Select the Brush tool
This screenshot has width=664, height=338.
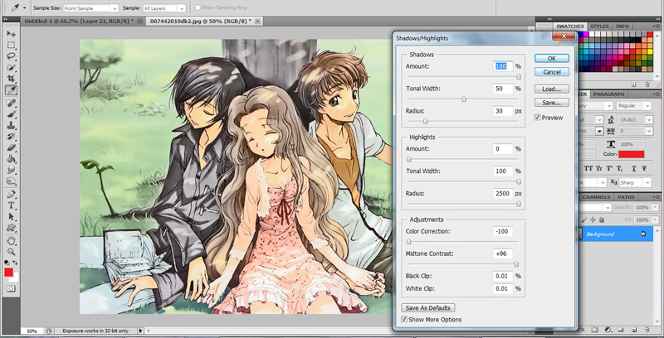(x=12, y=113)
